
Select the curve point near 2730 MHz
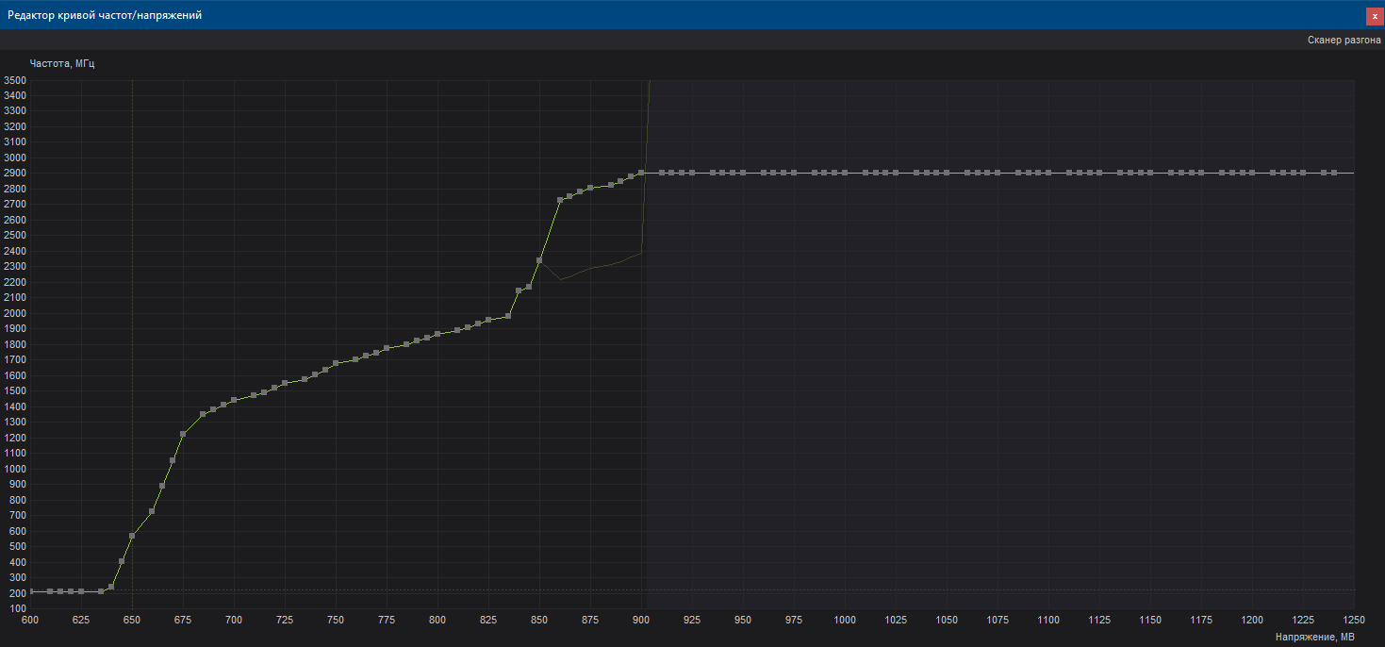[560, 200]
